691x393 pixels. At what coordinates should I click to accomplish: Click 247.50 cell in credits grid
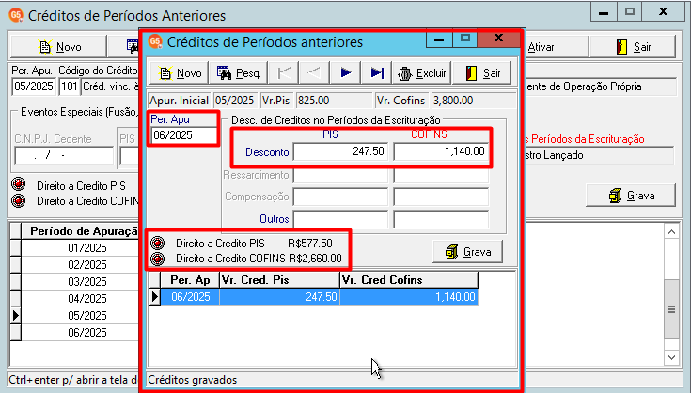[279, 297]
